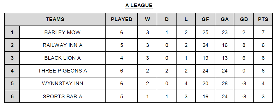Select the TEAMS column header
This screenshot has width=276, height=105.
point(55,19)
